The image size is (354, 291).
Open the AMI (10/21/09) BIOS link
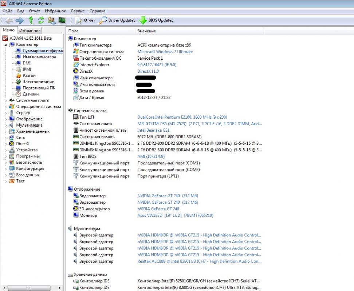pos(151,156)
